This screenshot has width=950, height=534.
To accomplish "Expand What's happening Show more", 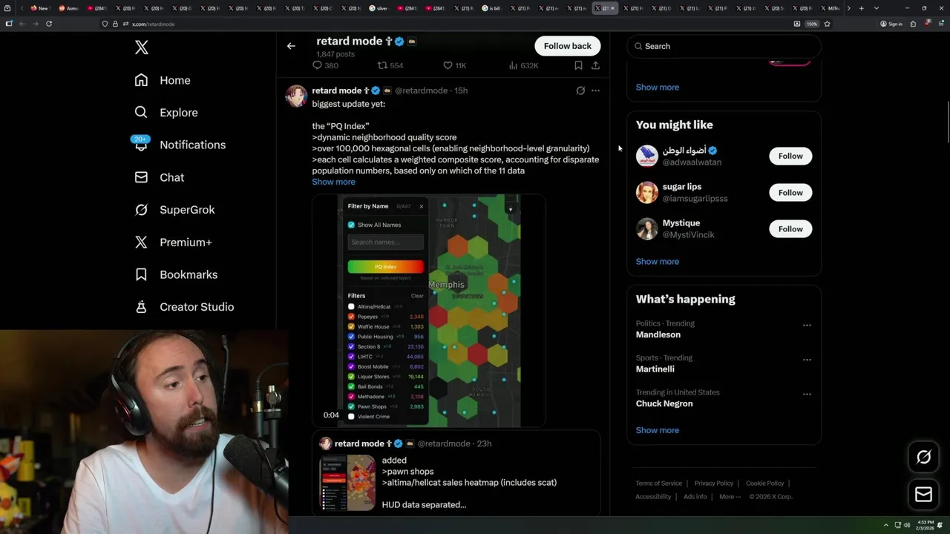I will pos(657,430).
